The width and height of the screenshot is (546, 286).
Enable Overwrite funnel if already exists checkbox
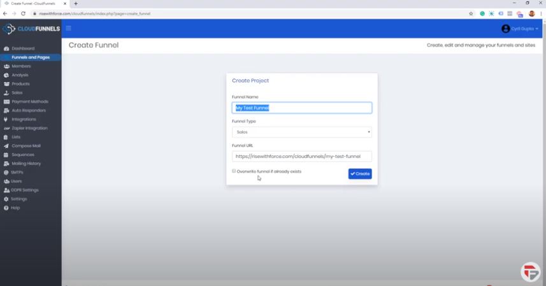pos(234,171)
